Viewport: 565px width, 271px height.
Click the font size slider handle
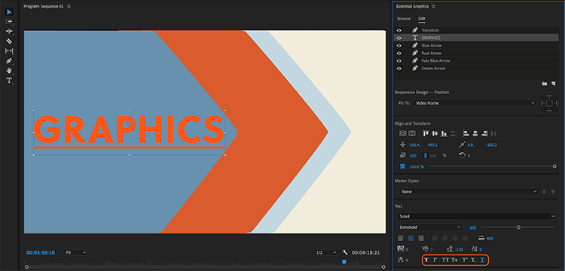(x=518, y=227)
